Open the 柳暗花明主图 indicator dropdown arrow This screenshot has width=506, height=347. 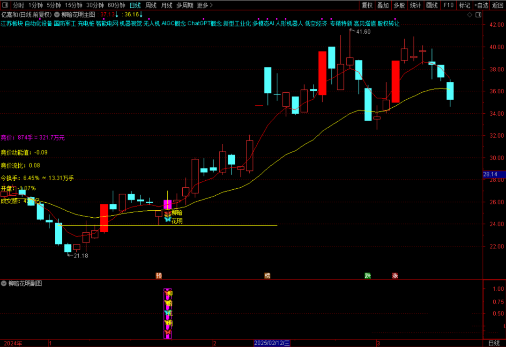click(x=57, y=15)
